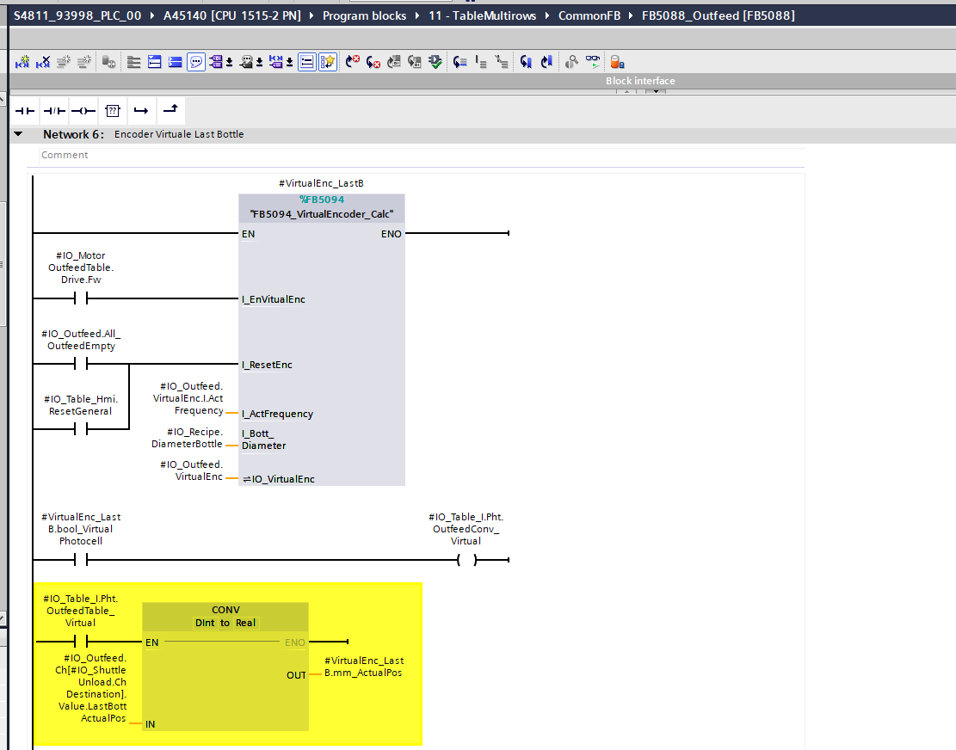Click FB5088_Outfeed [FB5088] breadcrumb title
This screenshot has height=750, width=956.
719,15
